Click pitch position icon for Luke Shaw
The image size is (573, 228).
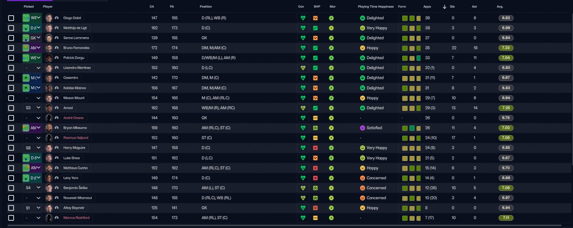tap(26, 158)
